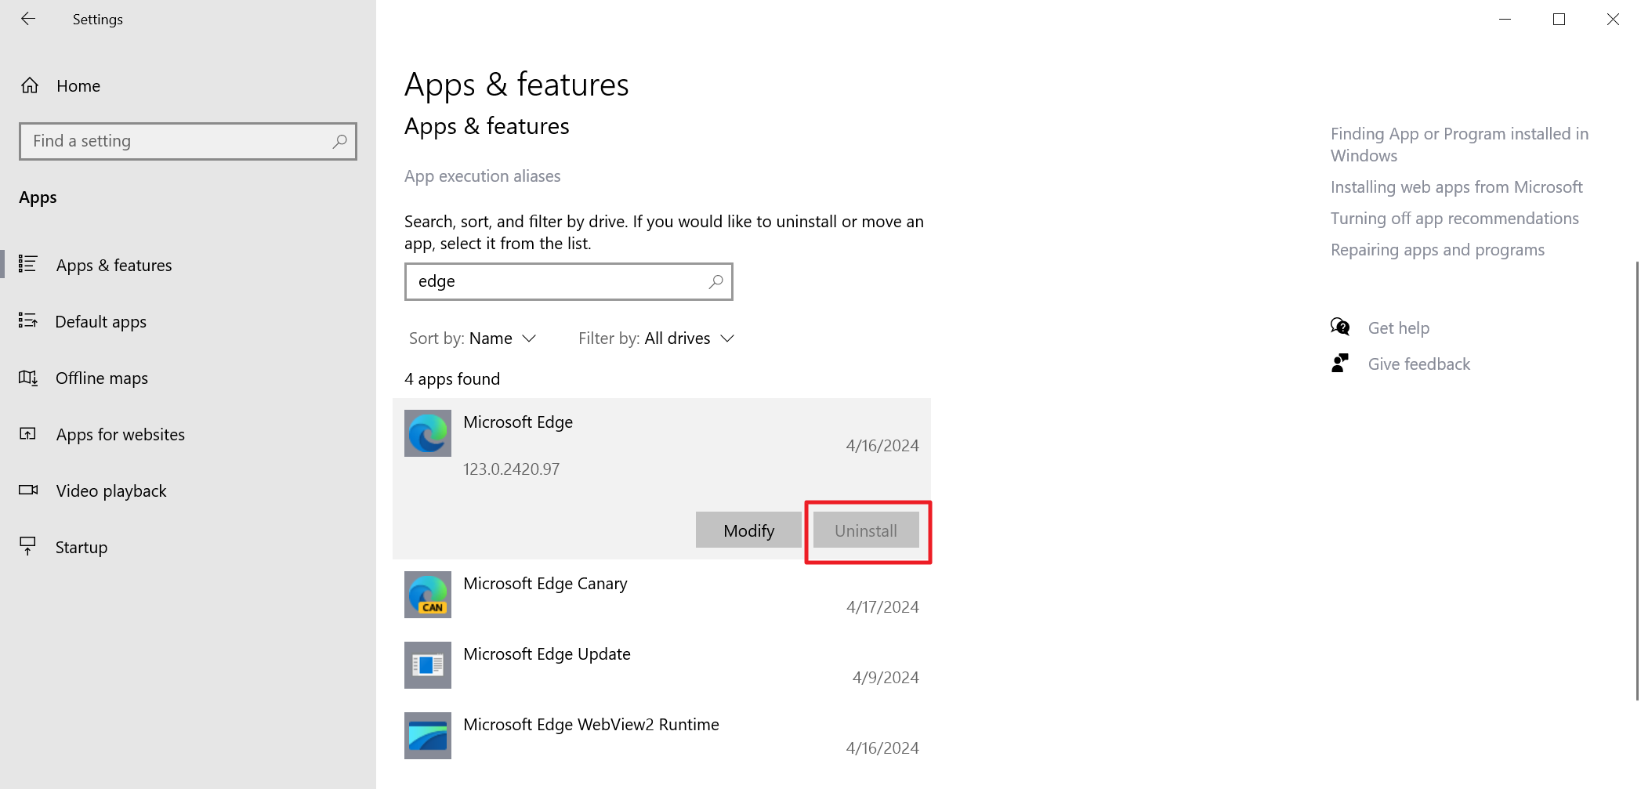Image resolution: width=1641 pixels, height=789 pixels.
Task: Click the Get help link text
Action: pos(1399,328)
